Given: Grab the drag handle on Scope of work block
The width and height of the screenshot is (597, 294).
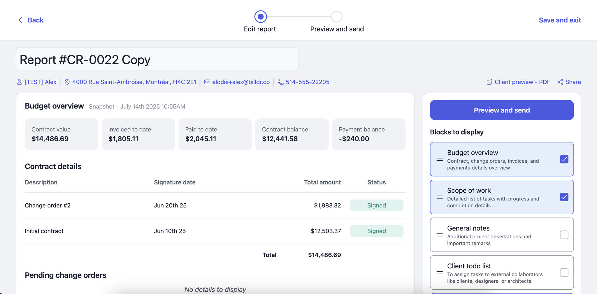Looking at the screenshot, I should 440,197.
